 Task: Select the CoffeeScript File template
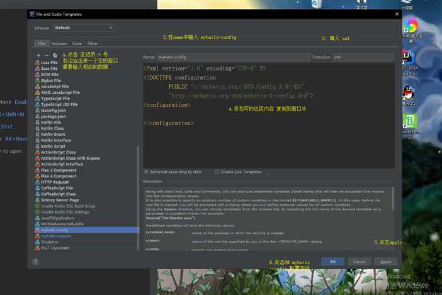54,188
